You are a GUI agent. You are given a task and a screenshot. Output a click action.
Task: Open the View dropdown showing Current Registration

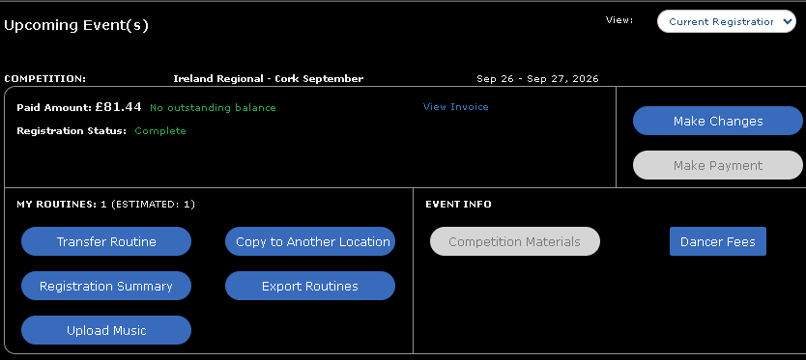[727, 21]
